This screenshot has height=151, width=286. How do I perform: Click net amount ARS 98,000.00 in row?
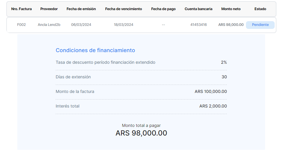(x=231, y=25)
